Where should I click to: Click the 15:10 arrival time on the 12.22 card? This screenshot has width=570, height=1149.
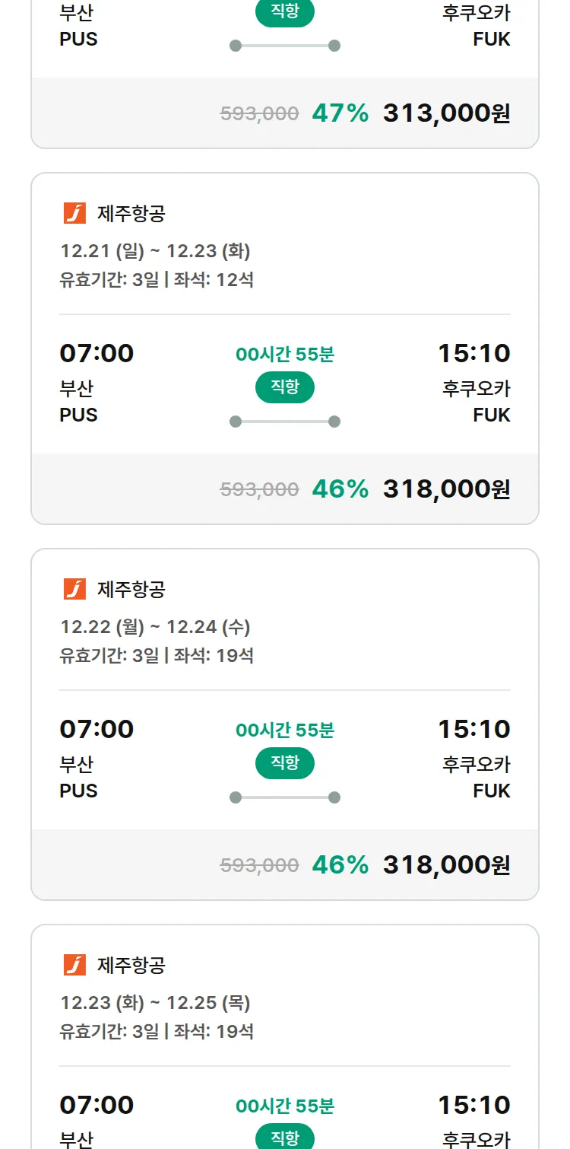tap(473, 729)
